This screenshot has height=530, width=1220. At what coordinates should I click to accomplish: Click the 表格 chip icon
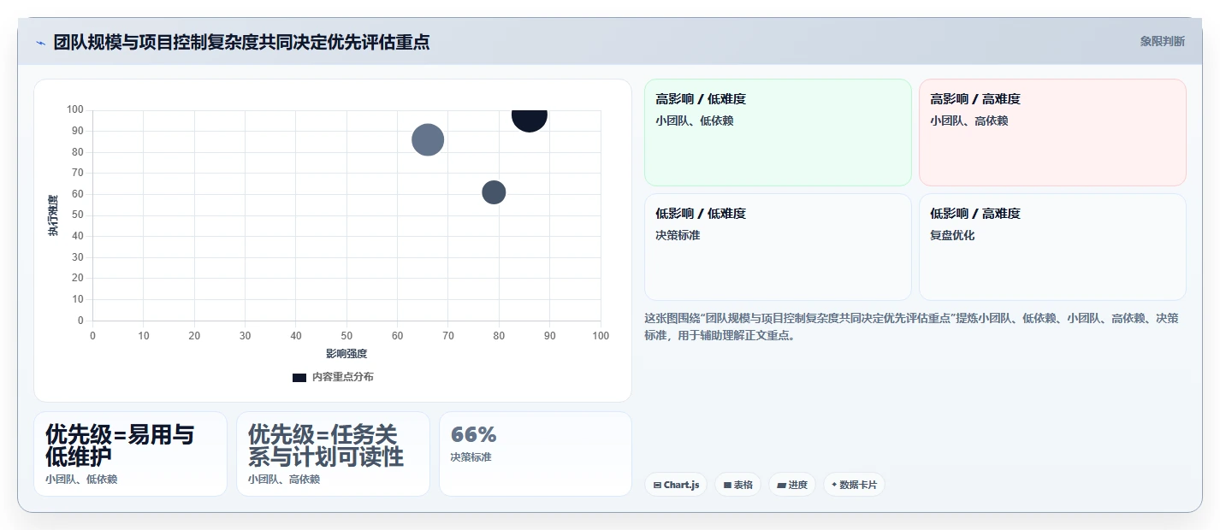point(727,485)
